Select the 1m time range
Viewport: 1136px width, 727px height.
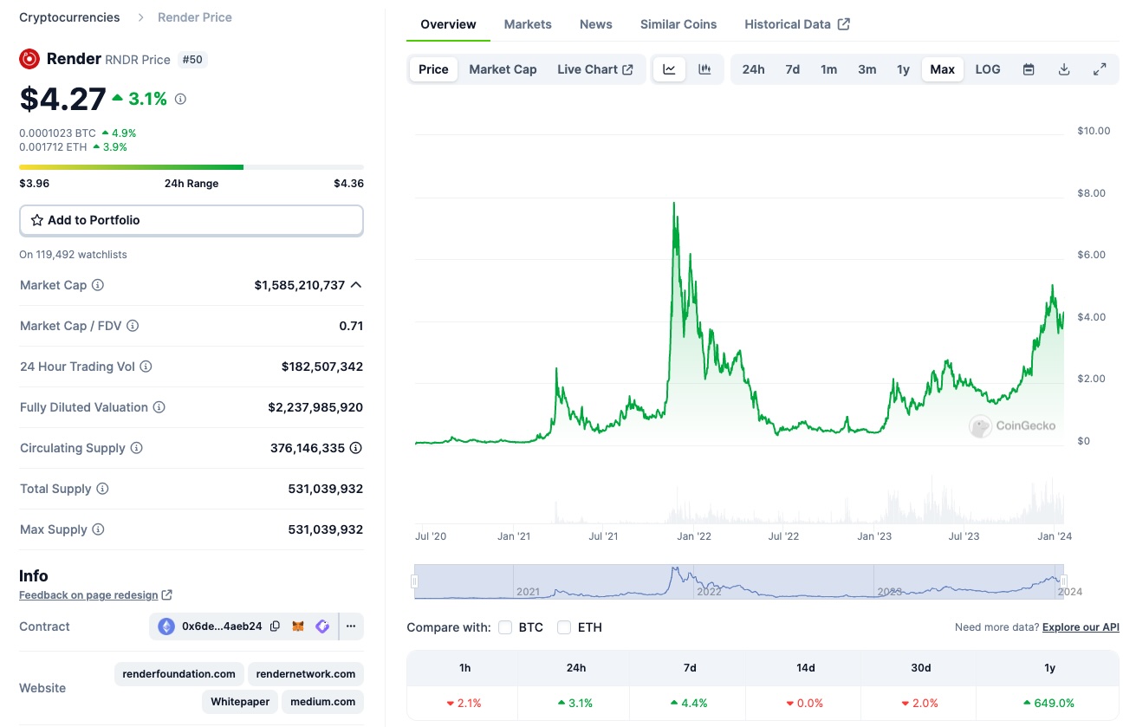pos(829,69)
